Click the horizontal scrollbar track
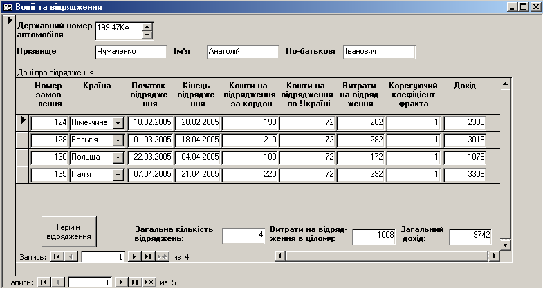The image size is (543, 288). 387,256
